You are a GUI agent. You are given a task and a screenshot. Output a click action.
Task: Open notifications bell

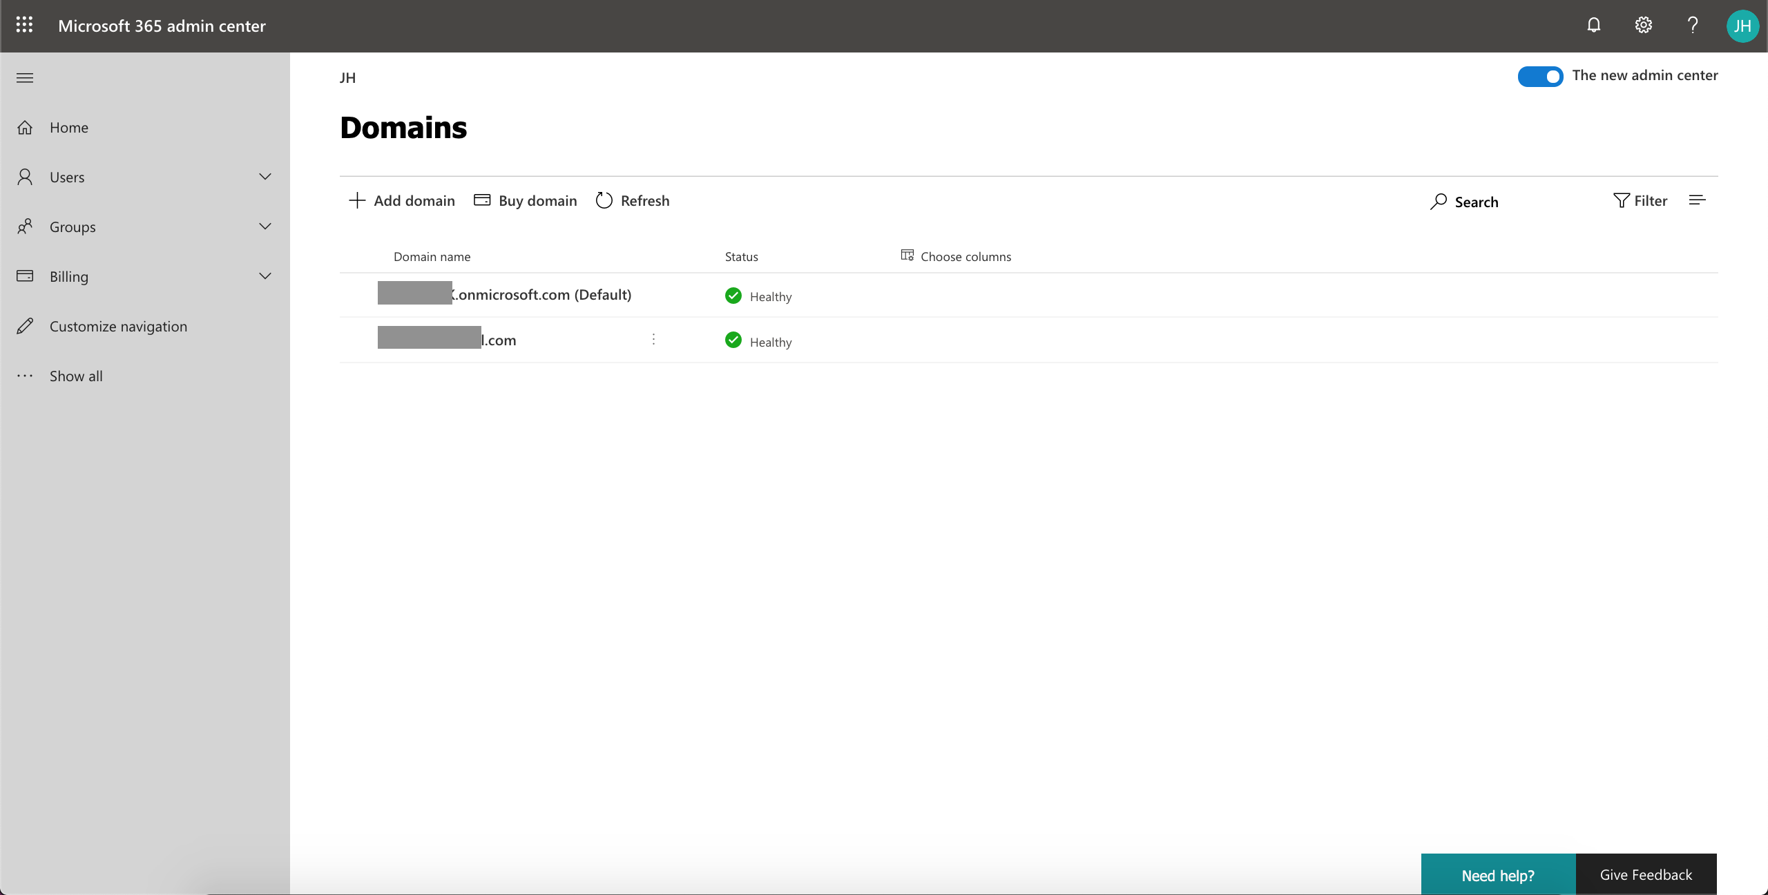pyautogui.click(x=1594, y=26)
